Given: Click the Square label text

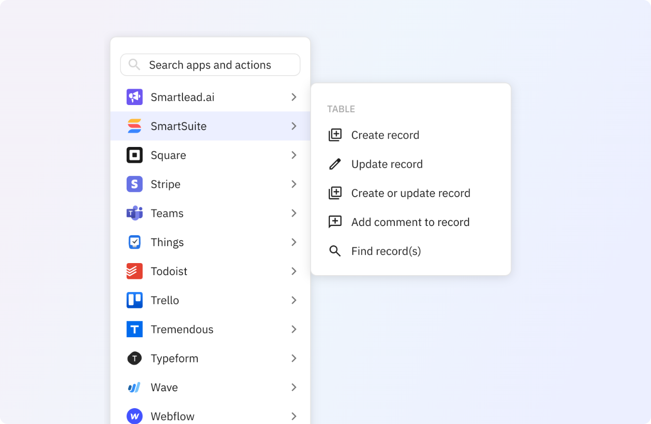Looking at the screenshot, I should coord(169,155).
